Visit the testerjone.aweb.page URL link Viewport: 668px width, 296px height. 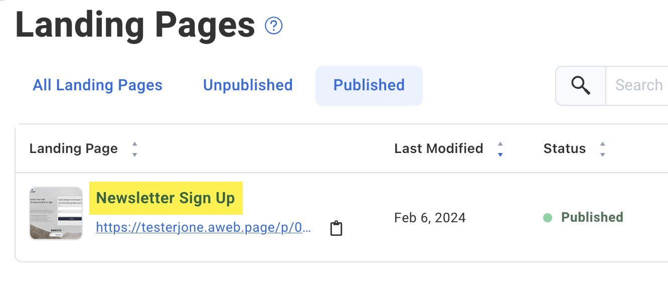[203, 227]
